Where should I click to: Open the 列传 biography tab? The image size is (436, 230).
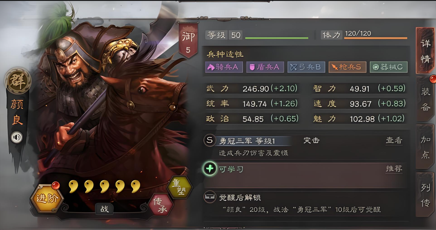(426, 195)
